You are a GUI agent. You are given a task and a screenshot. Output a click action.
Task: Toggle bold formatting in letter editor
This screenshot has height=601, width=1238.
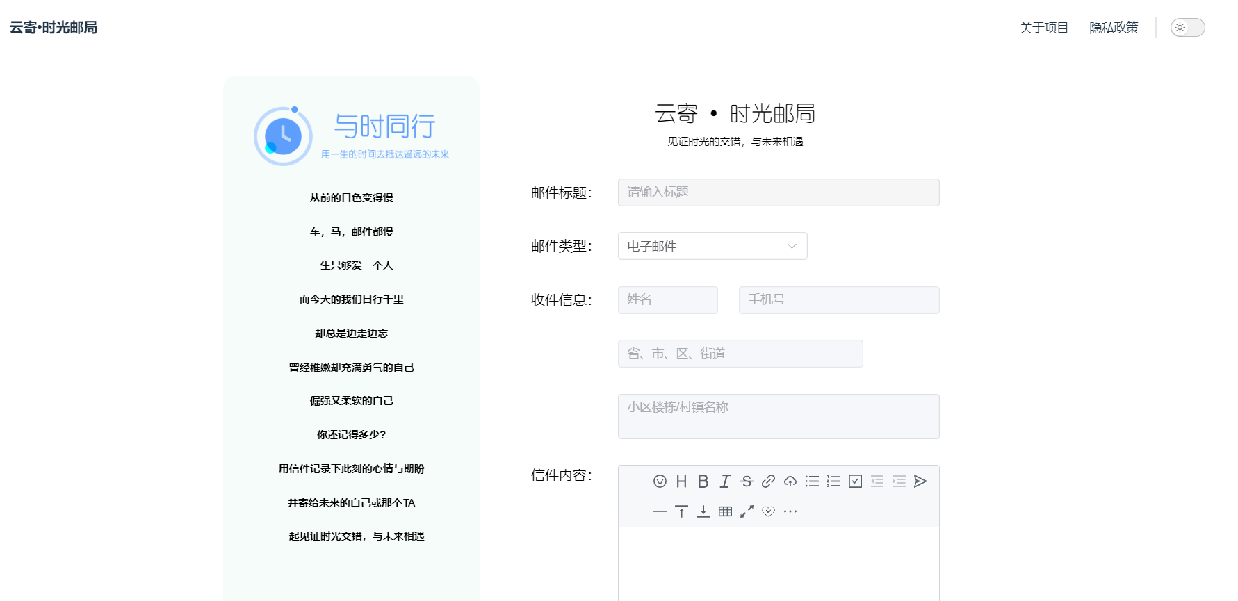tap(703, 481)
